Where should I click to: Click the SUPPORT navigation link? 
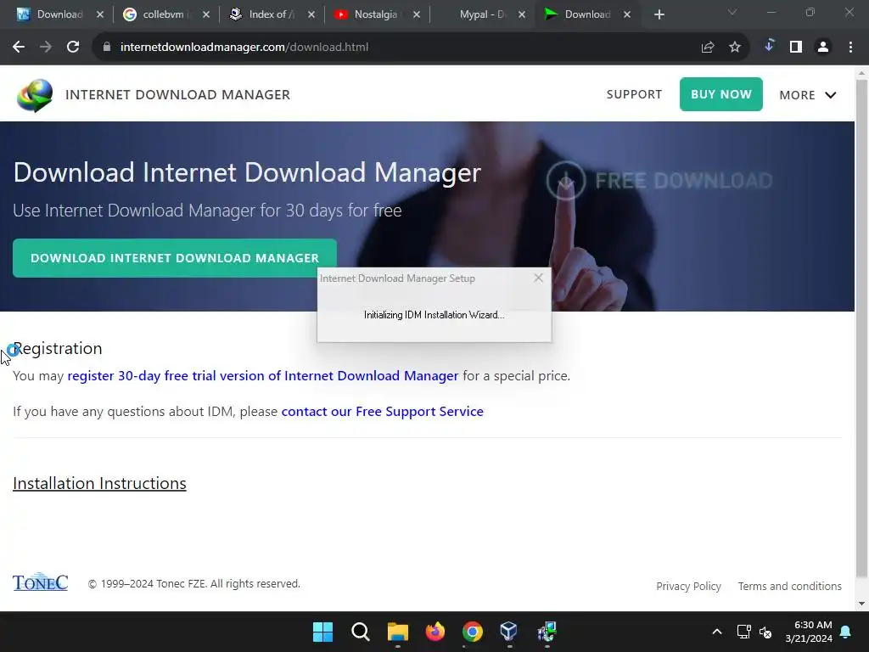tap(634, 94)
